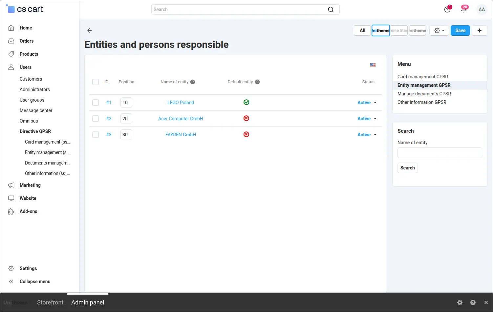
Task: Toggle default entity for FAYREN GmbH
Action: [246, 134]
